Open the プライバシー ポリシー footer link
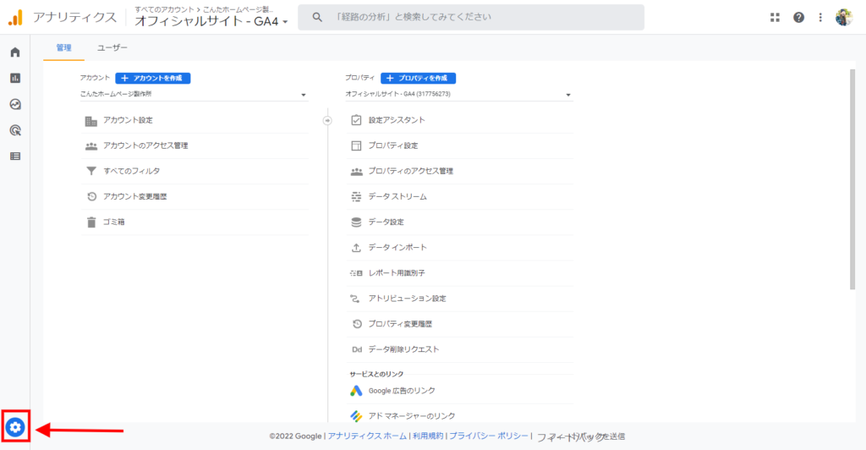866x450 pixels. (x=488, y=436)
